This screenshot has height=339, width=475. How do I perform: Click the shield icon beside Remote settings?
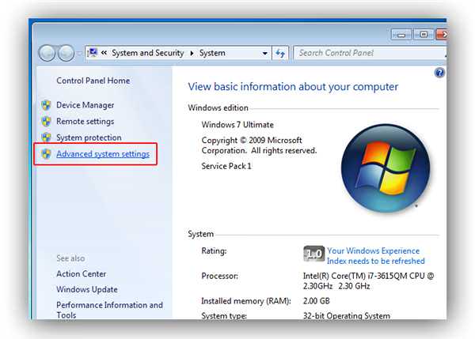46,121
